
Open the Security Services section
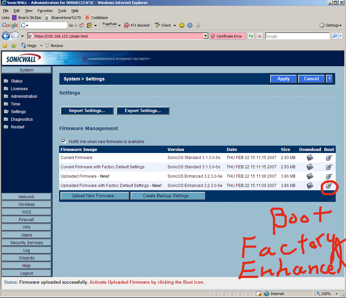click(27, 242)
